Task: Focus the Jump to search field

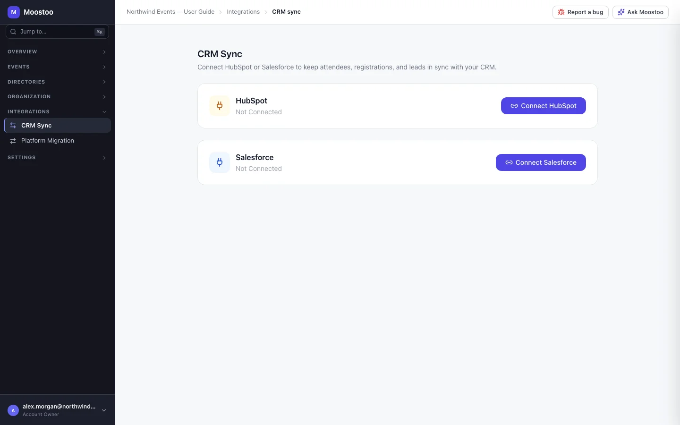Action: (57, 32)
